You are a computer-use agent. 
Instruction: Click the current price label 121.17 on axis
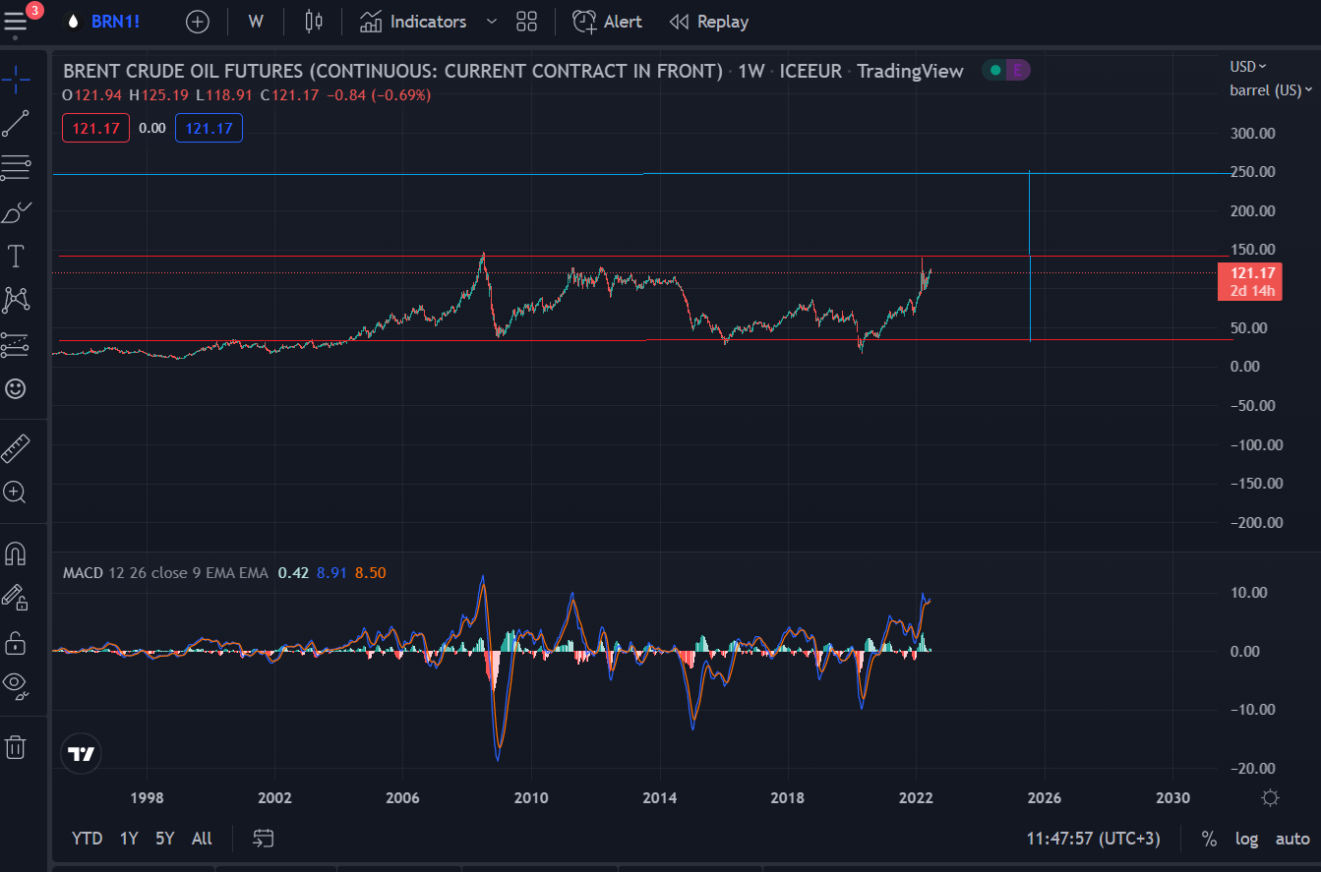coord(1249,282)
